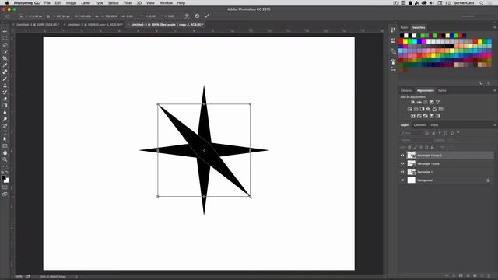Select the Blur tool
The image size is (498, 280).
(5, 112)
